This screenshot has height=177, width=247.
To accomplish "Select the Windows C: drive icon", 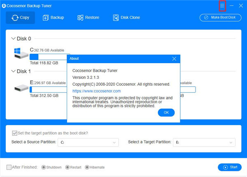I will tap(21, 53).
